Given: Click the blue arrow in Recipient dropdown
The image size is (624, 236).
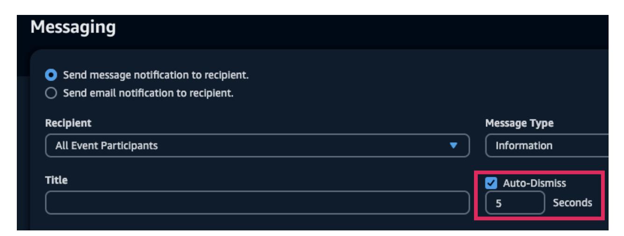Looking at the screenshot, I should pyautogui.click(x=452, y=146).
